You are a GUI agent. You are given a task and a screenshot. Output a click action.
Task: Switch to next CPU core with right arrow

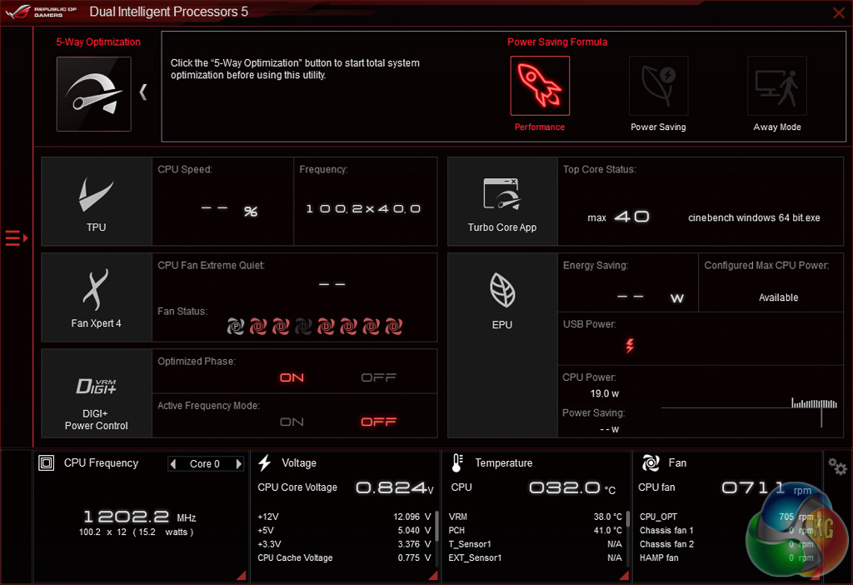click(238, 463)
